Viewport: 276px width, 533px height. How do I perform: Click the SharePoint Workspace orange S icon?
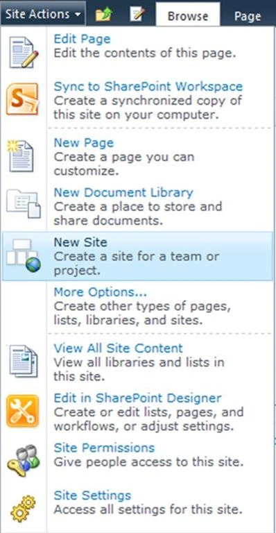[22, 99]
